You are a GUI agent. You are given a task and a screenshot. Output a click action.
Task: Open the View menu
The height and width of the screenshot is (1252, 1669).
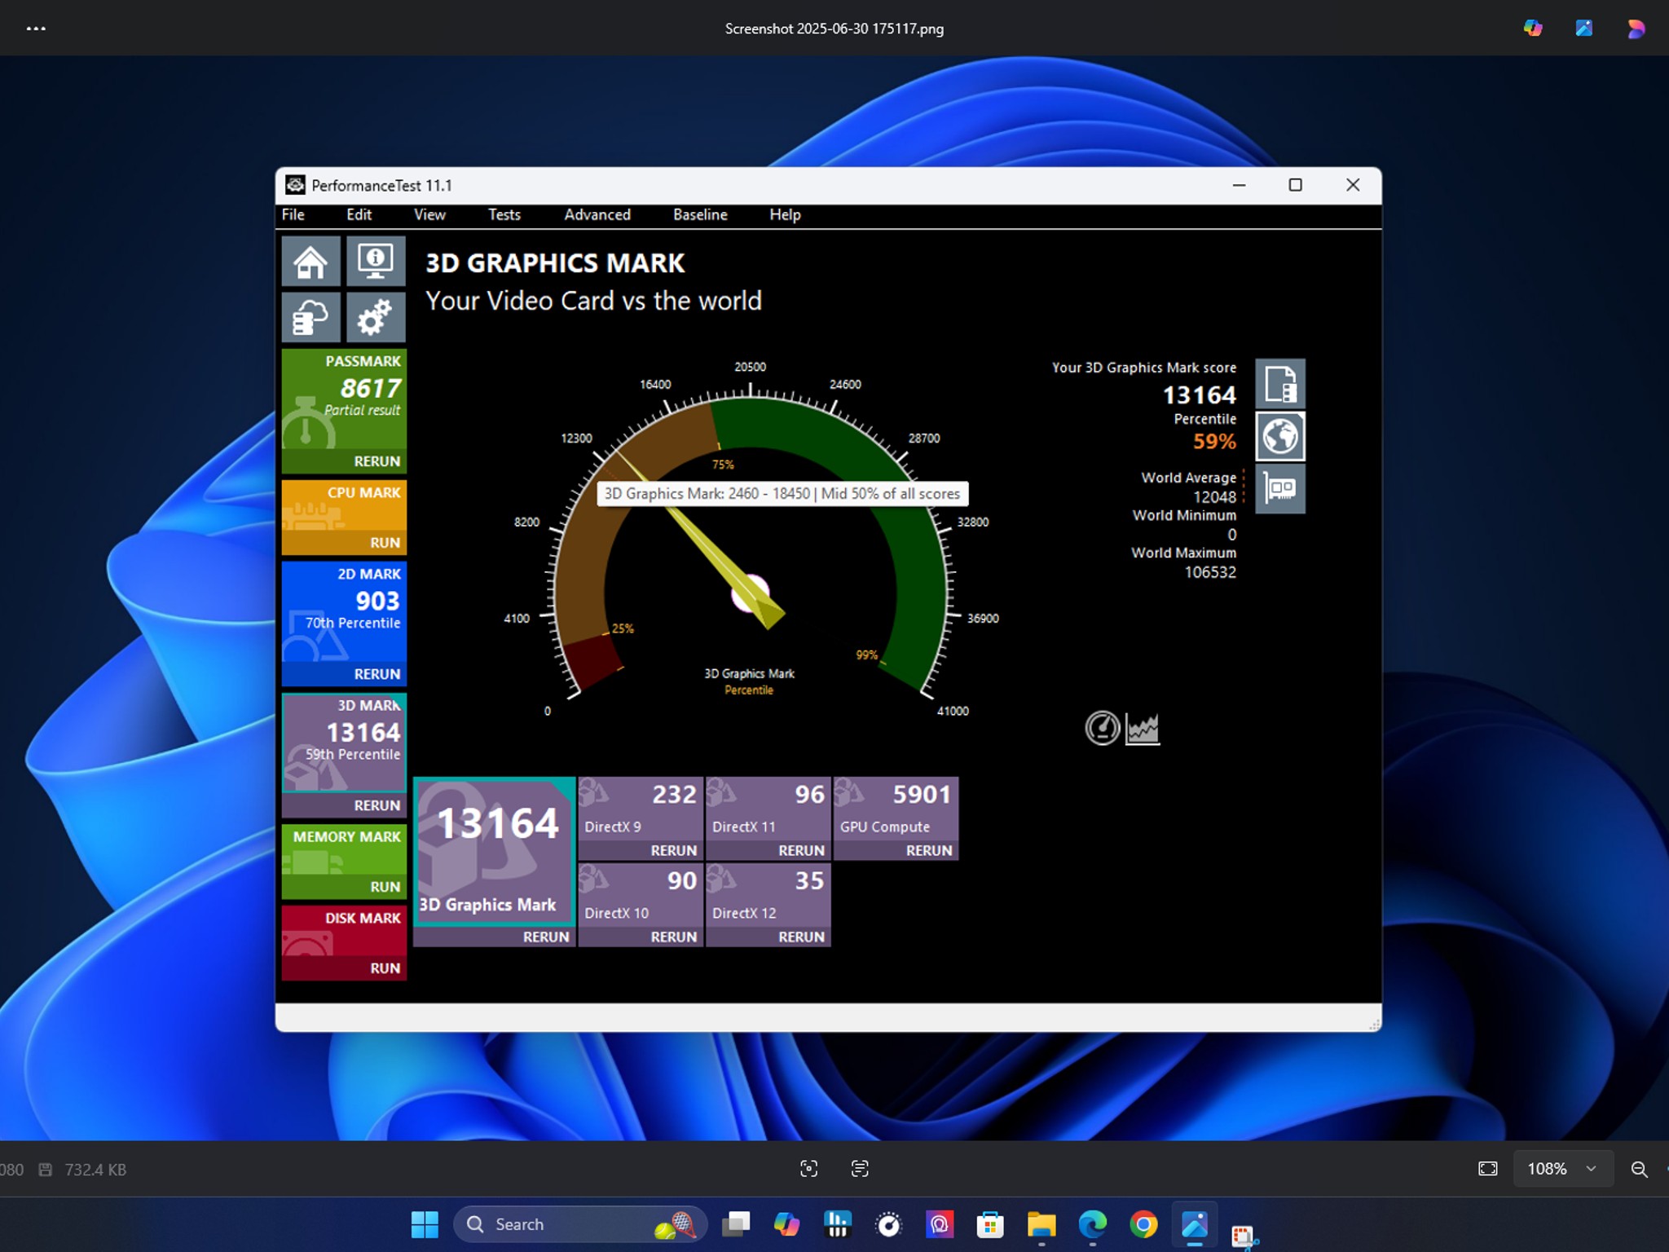pos(429,214)
